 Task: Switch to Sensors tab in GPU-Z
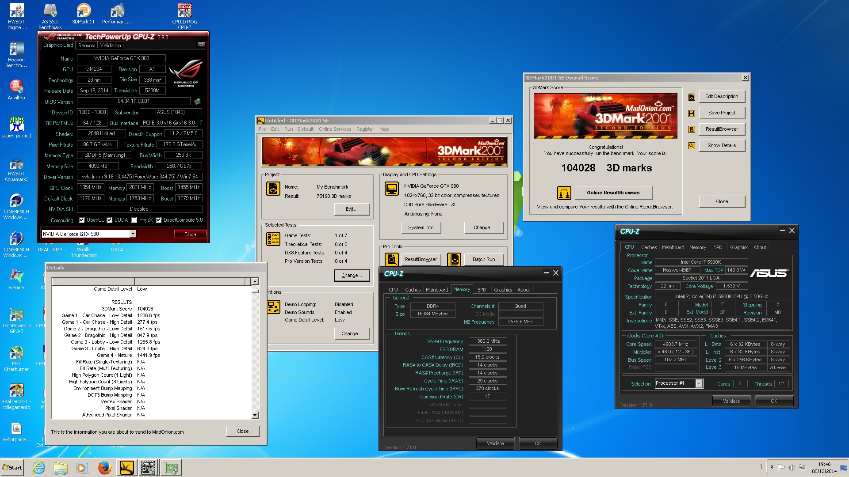[x=87, y=45]
